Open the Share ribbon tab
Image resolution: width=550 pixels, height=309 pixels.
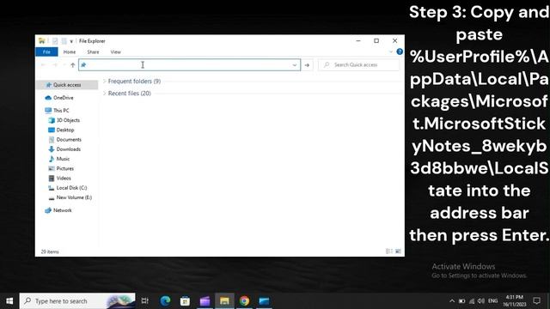tap(93, 51)
